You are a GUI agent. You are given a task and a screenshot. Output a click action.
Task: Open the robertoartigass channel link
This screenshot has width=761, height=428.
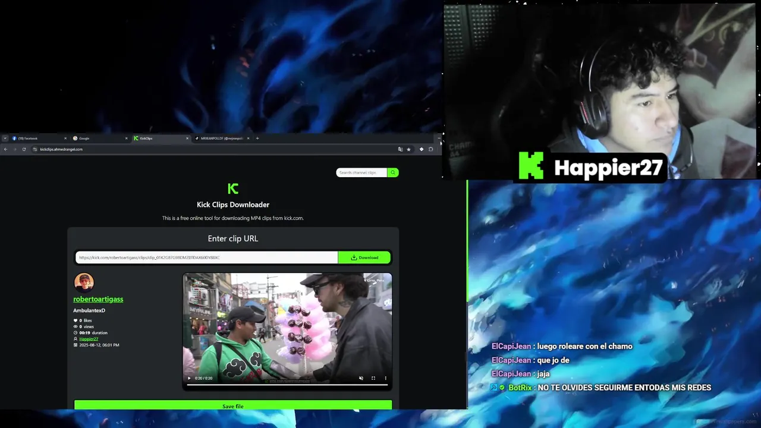point(98,299)
